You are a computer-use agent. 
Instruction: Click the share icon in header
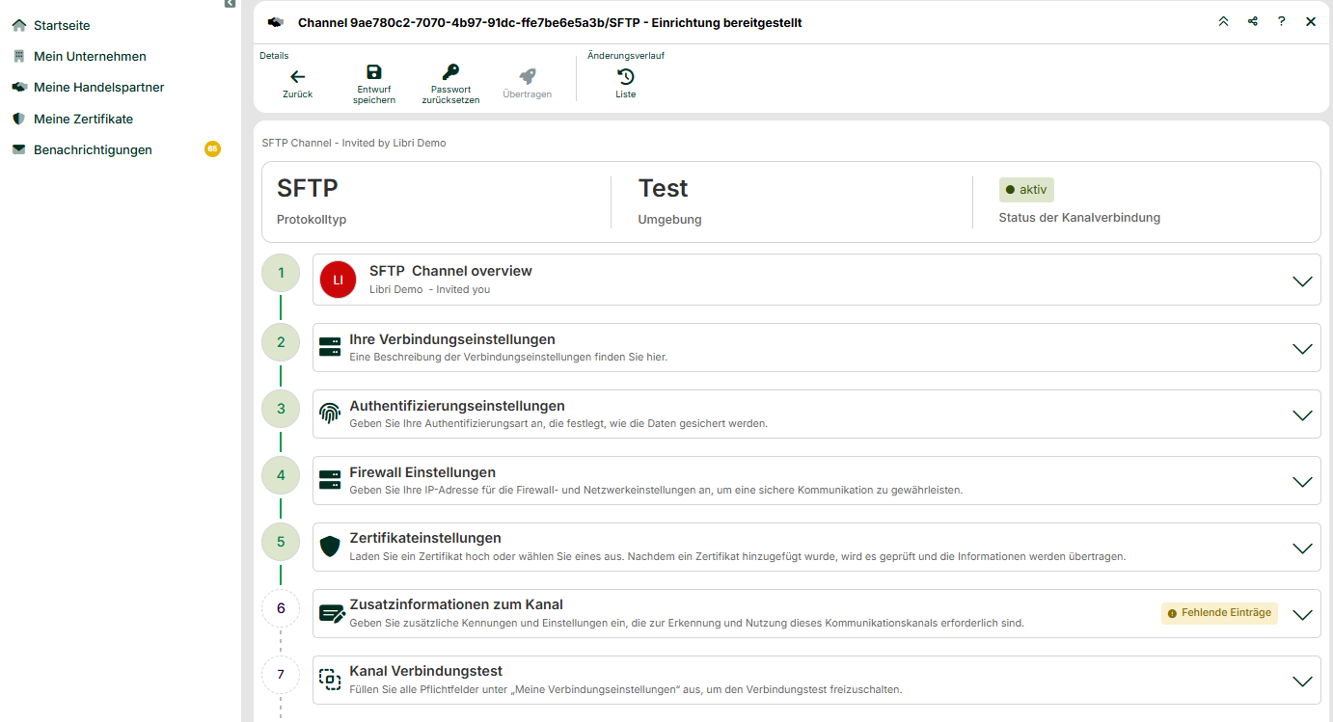pyautogui.click(x=1252, y=21)
